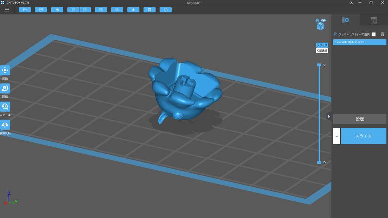The height and width of the screenshot is (218, 388).
Task: Click the user account icon in title bar
Action: tap(352, 3)
